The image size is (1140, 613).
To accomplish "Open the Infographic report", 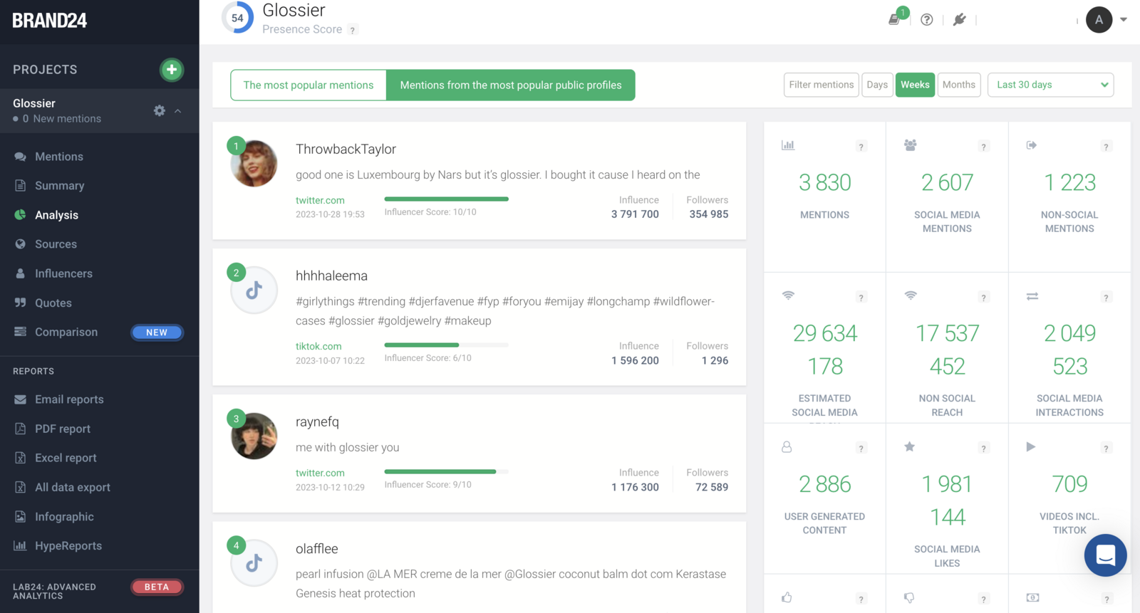I will pos(65,517).
